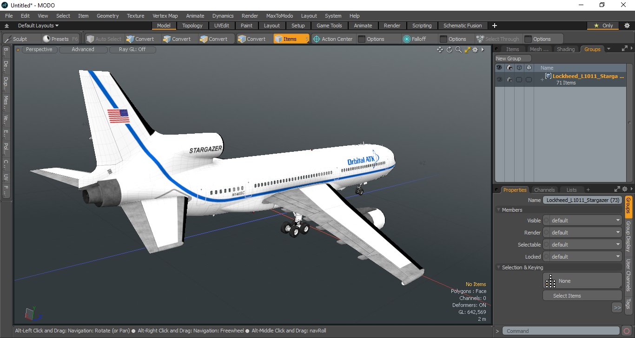Click the record button beside Command field
The image size is (635, 338).
627,331
